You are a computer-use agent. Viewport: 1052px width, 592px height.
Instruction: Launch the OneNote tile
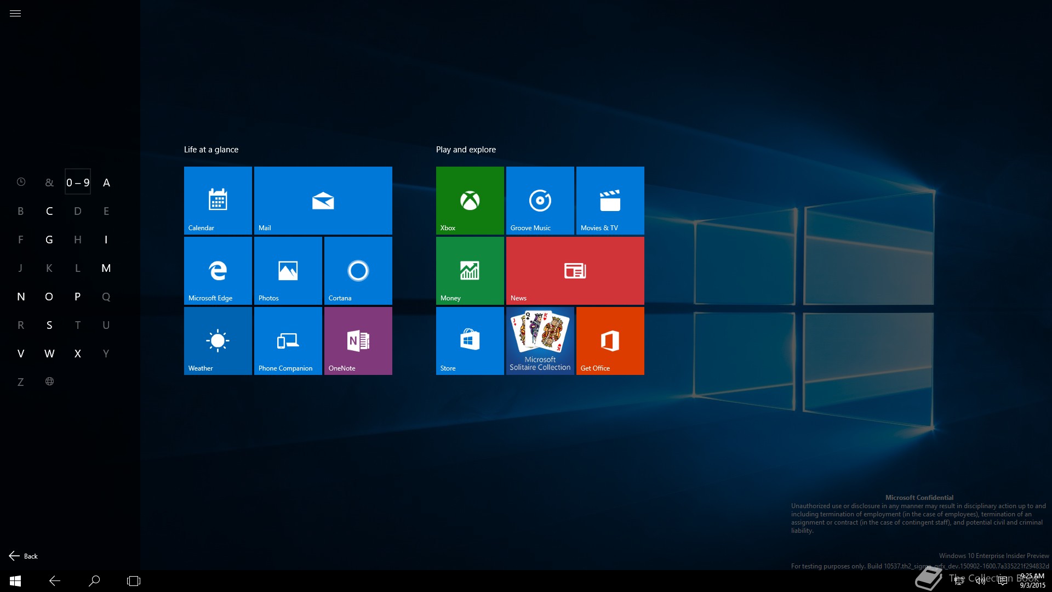358,341
